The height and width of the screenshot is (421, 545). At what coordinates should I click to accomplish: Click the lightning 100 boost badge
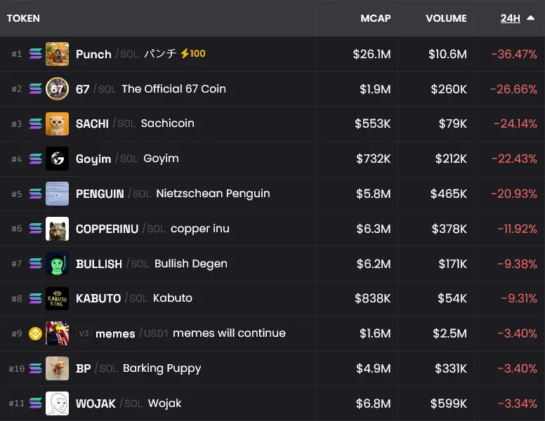pyautogui.click(x=193, y=53)
